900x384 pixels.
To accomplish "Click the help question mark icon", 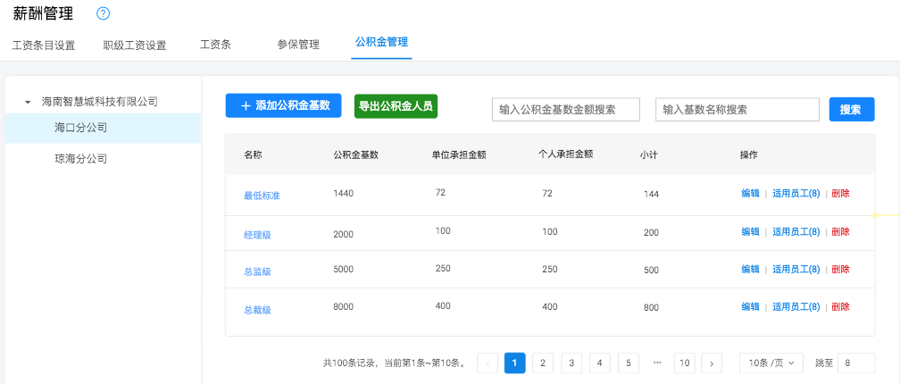I will click(x=104, y=13).
